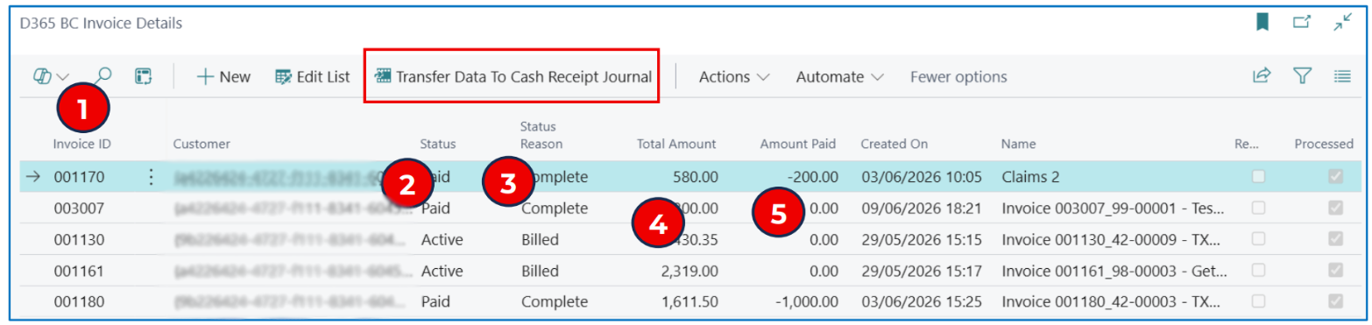
Task: Click total amount 580.00
Action: [696, 177]
